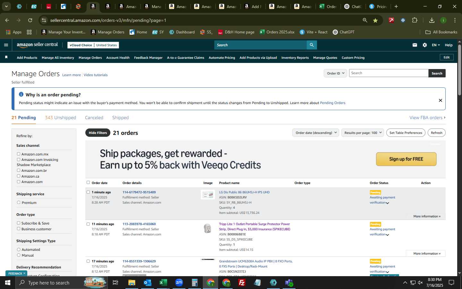Screen dimensions: 462x289
Task: Open Chrome downloads icon
Action: (432, 20)
